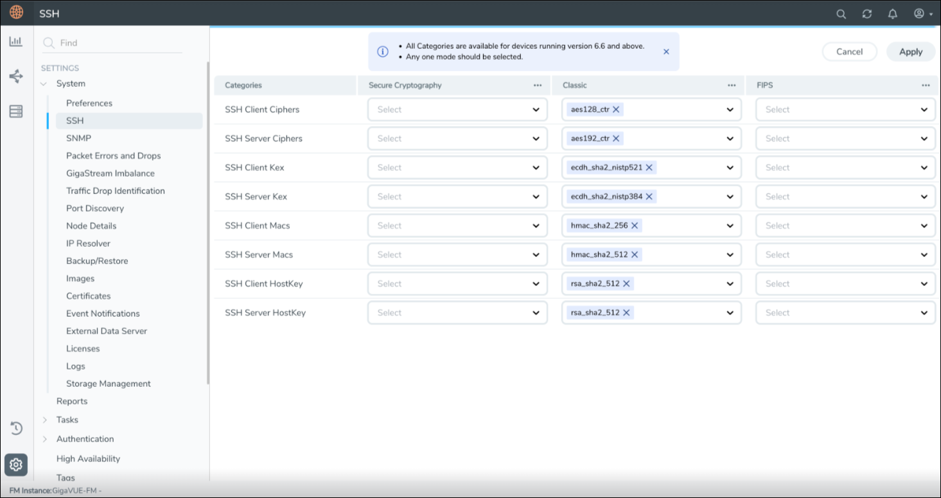Open the notifications bell

click(892, 13)
